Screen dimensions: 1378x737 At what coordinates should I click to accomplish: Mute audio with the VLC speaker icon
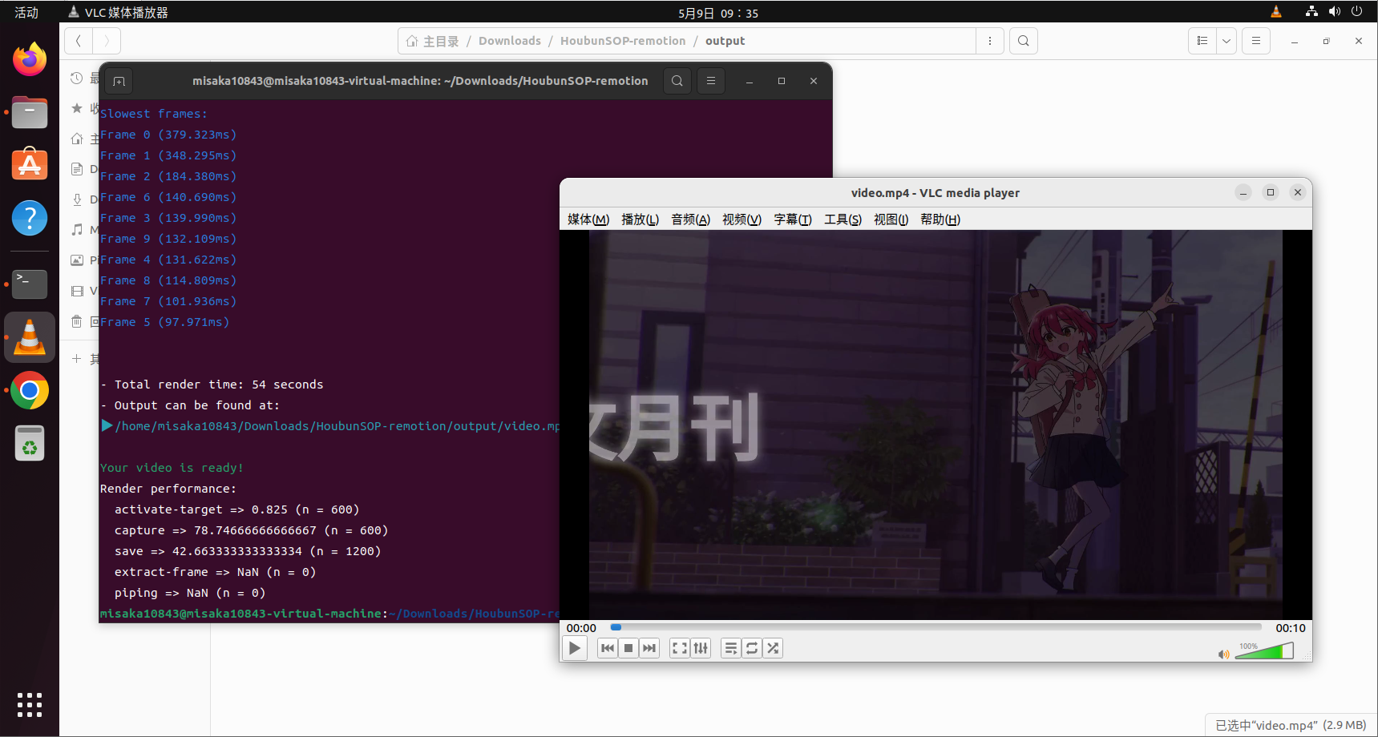(1223, 654)
